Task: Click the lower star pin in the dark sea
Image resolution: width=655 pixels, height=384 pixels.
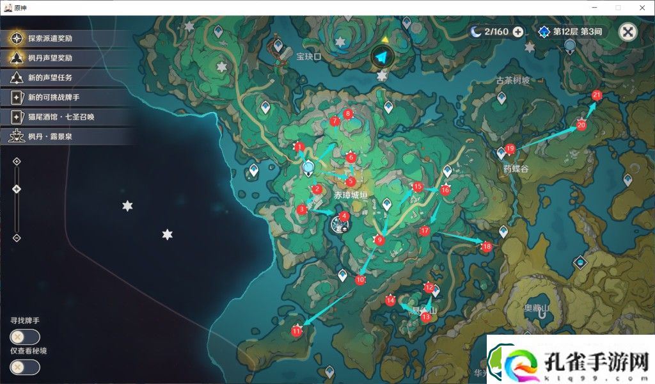Action: pos(167,234)
